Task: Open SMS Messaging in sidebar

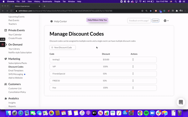Action: (16, 74)
